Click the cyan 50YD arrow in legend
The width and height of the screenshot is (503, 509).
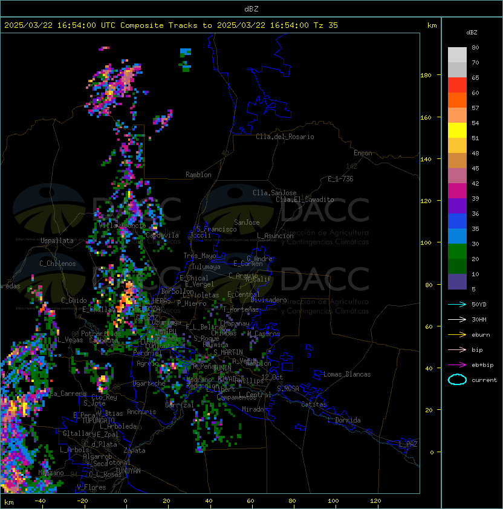[x=457, y=305]
